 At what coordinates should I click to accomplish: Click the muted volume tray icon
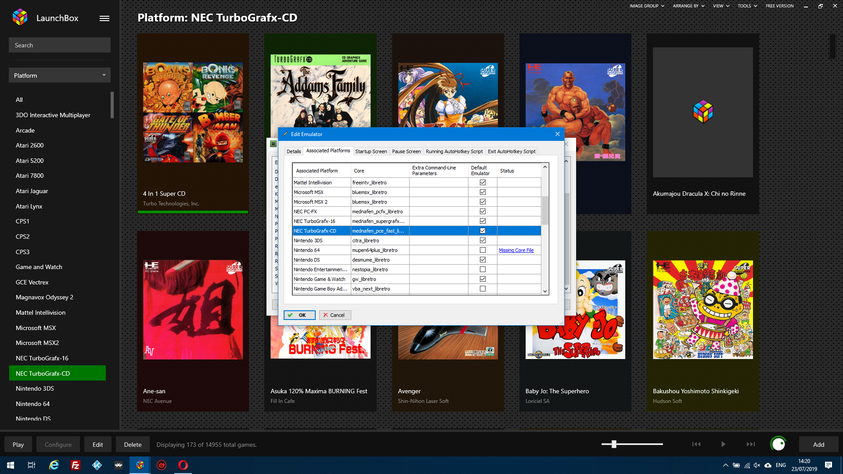[x=757, y=465]
